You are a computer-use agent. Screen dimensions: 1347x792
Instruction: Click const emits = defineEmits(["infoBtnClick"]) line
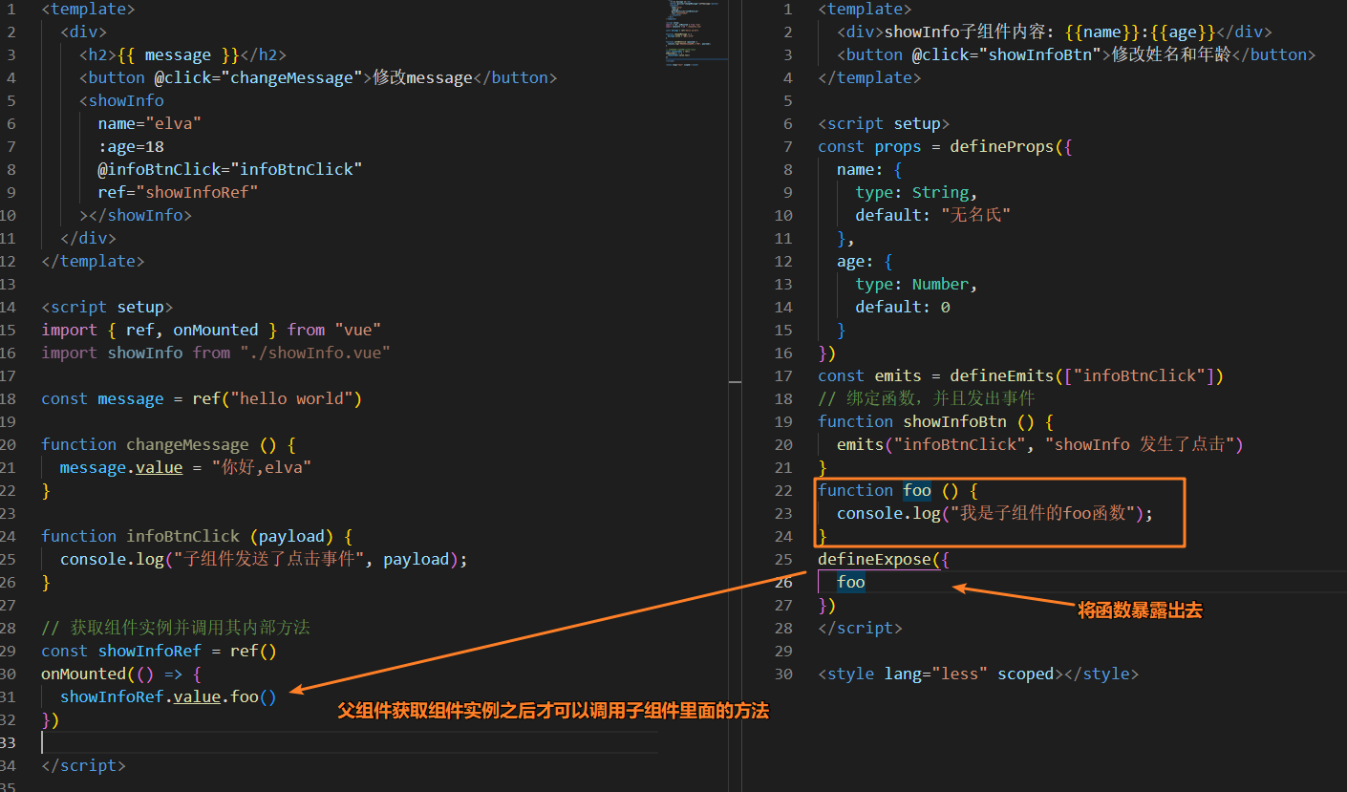(x=1021, y=375)
